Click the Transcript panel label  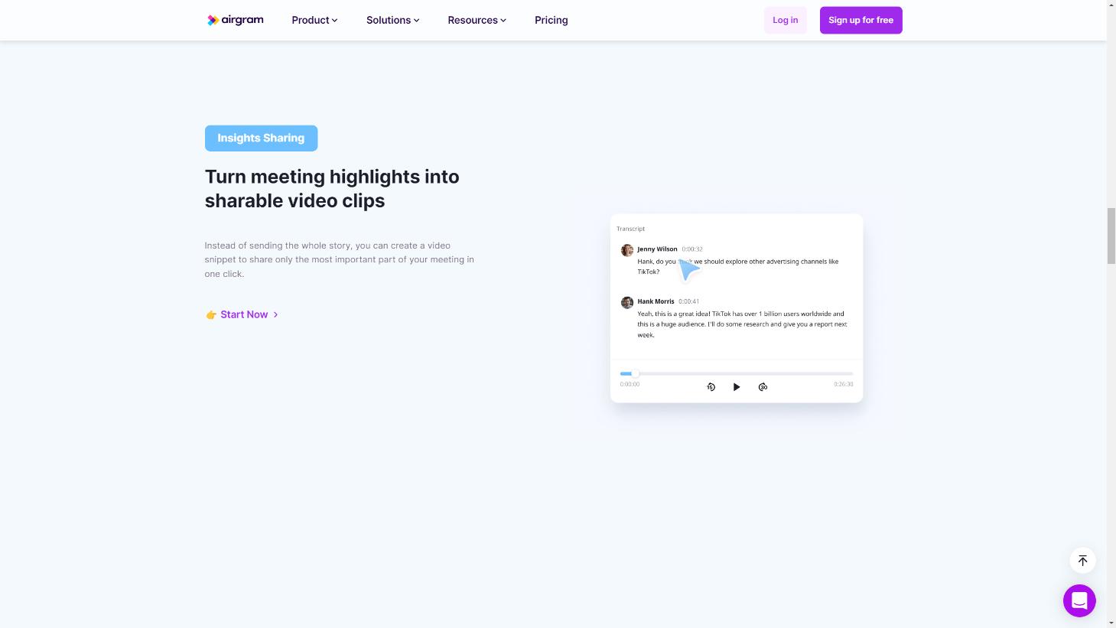tap(630, 229)
